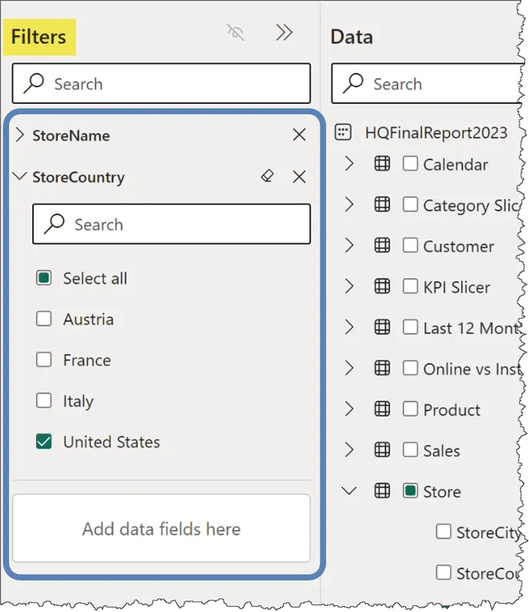Click the Add data fields here well
Viewport: 529px width, 612px height.
[161, 529]
